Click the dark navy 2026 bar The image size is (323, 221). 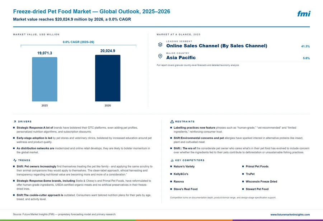click(108, 78)
